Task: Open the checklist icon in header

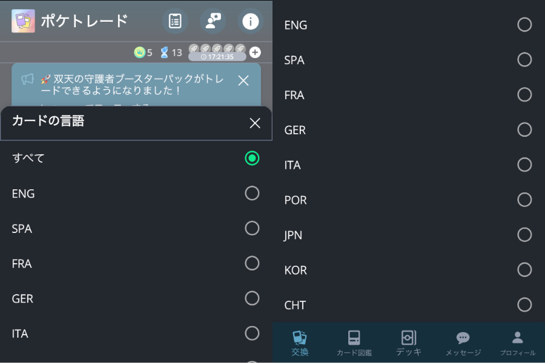Action: click(x=175, y=21)
